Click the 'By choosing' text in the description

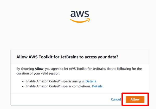[25, 69]
